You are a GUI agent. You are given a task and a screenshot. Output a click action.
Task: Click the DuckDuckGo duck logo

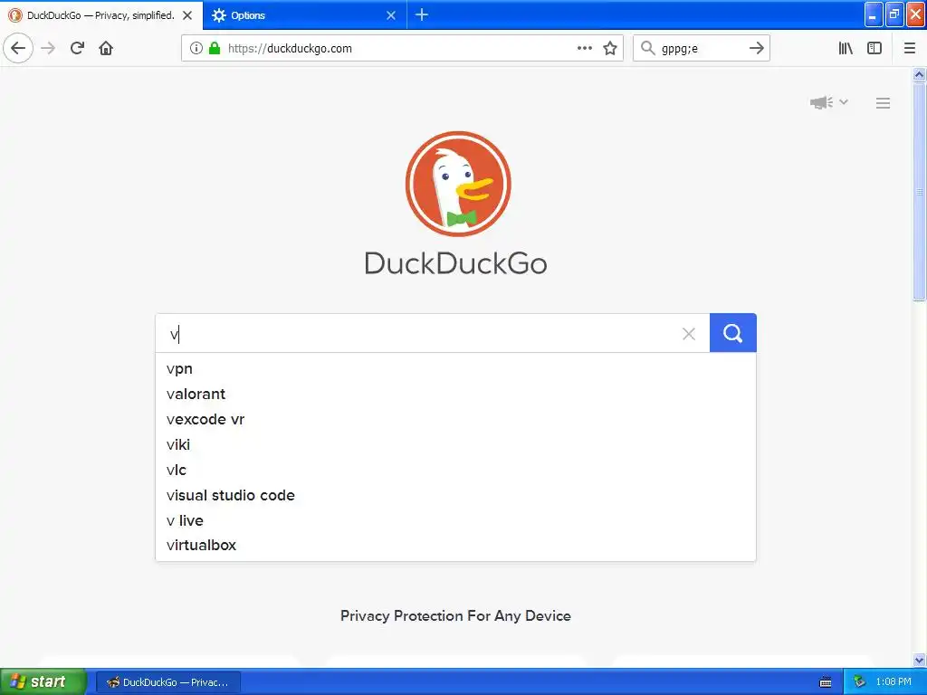458,184
